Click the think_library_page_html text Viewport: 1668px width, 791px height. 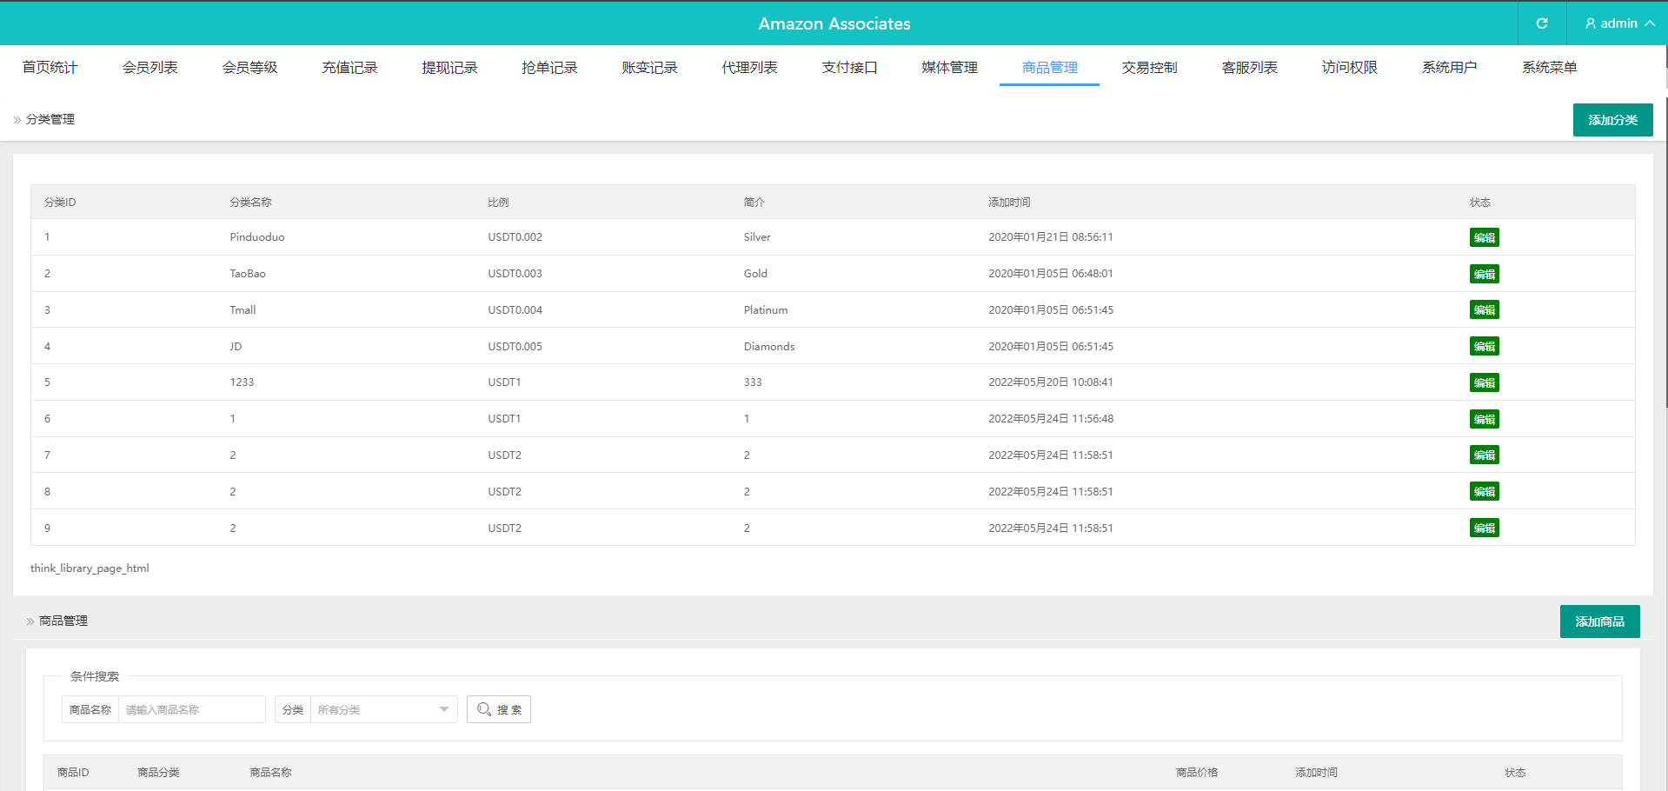(x=90, y=568)
